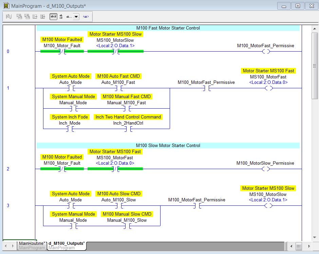Select the M100_MotorSlow_Permissive coil
This screenshot has width=319, height=254.
coord(266,169)
